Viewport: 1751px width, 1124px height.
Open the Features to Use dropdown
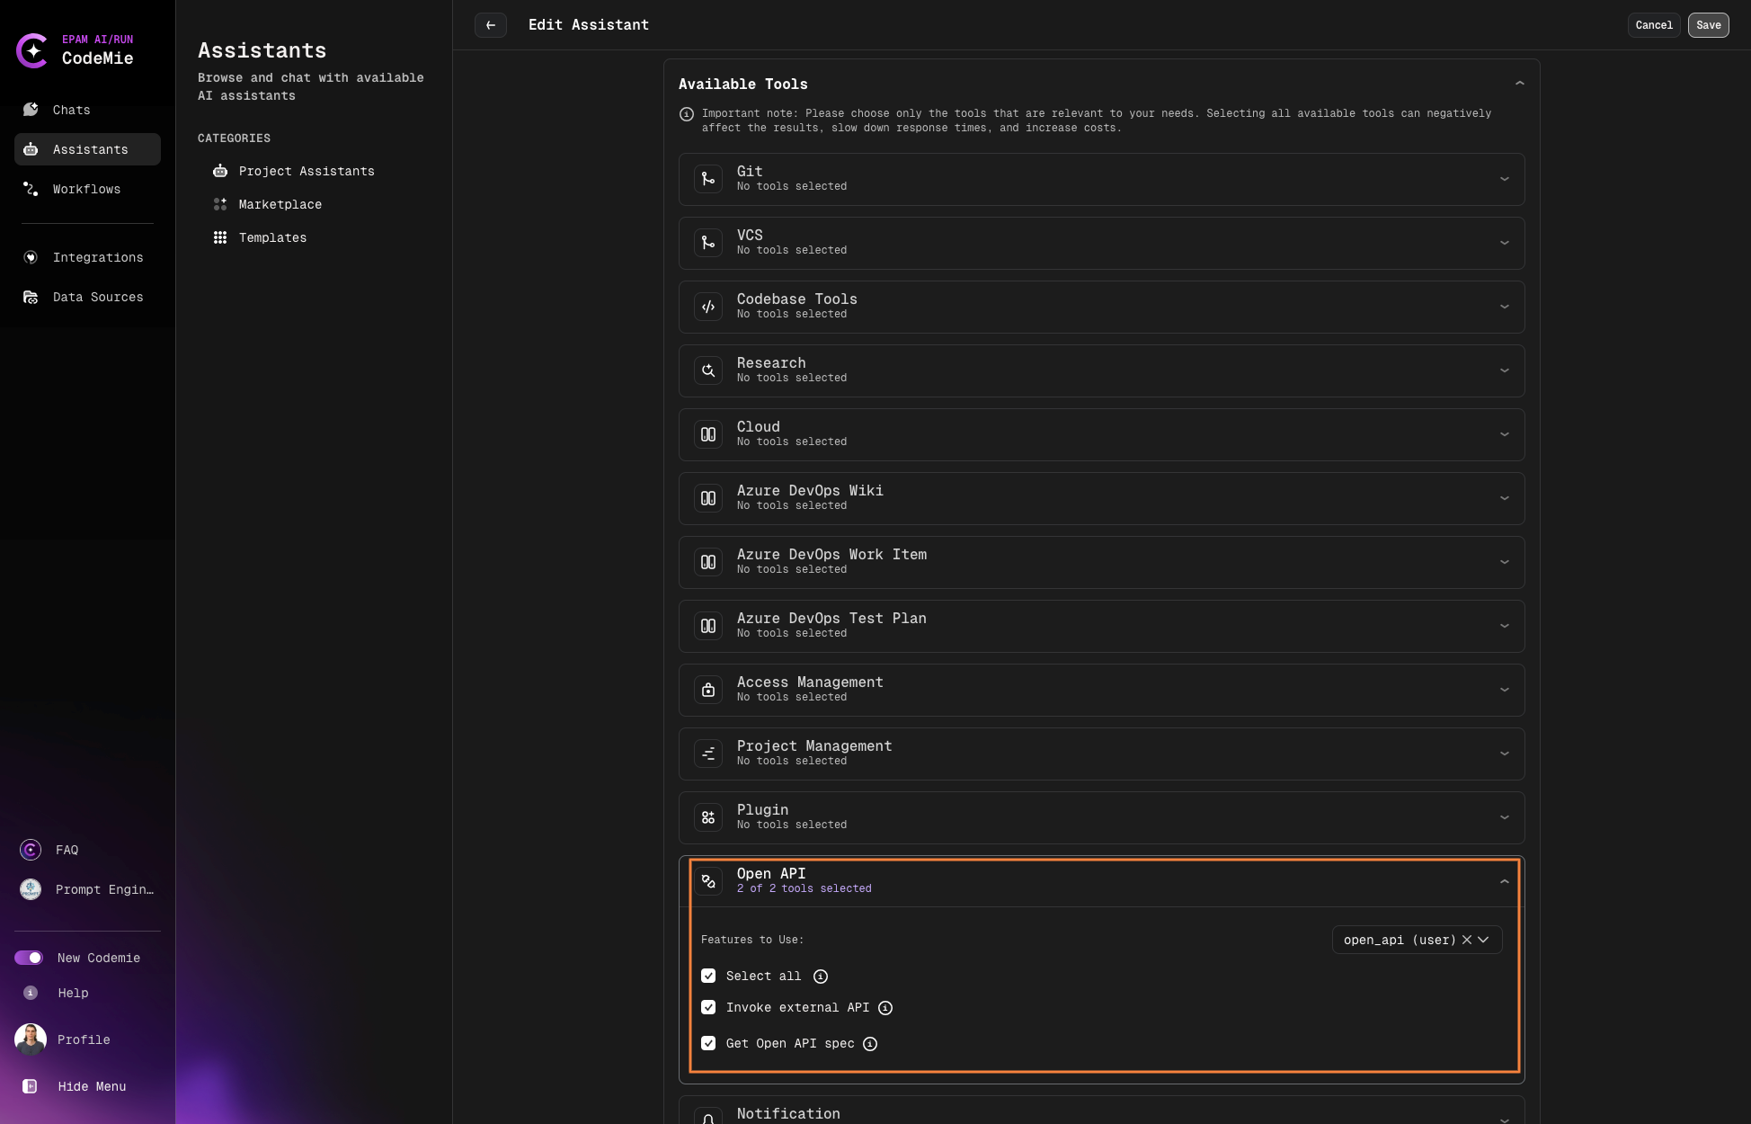click(1485, 940)
